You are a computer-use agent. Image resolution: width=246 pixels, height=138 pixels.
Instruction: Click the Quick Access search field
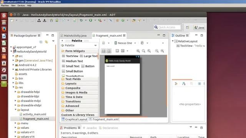pos(167,27)
